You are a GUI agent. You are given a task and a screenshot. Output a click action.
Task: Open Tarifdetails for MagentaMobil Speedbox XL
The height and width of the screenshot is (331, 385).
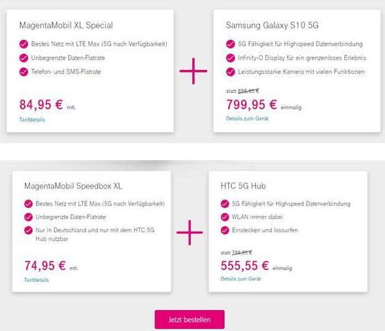pyautogui.click(x=37, y=280)
